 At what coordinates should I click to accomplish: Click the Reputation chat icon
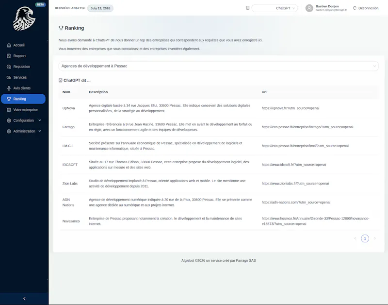[x=9, y=67]
